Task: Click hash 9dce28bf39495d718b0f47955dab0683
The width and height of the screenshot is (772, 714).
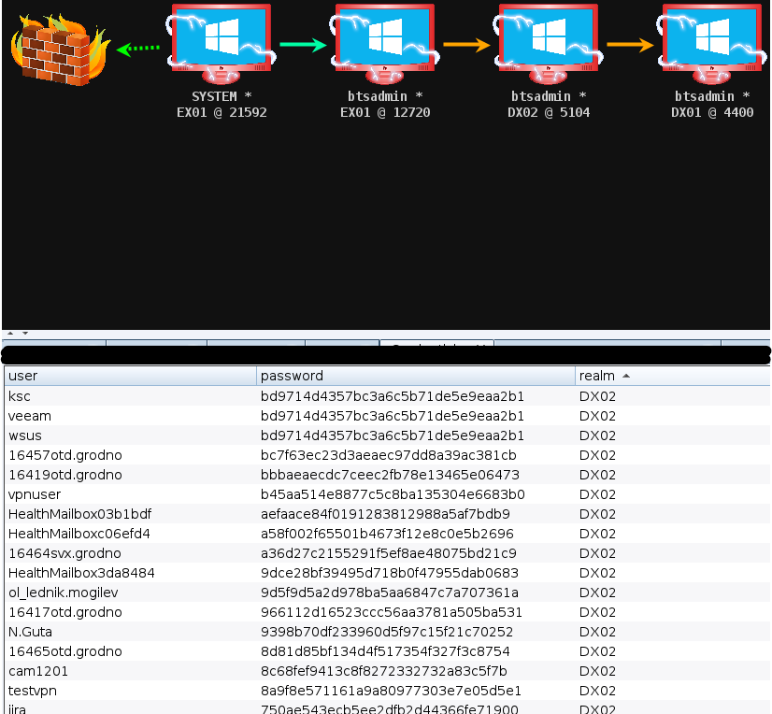Action: tap(390, 573)
